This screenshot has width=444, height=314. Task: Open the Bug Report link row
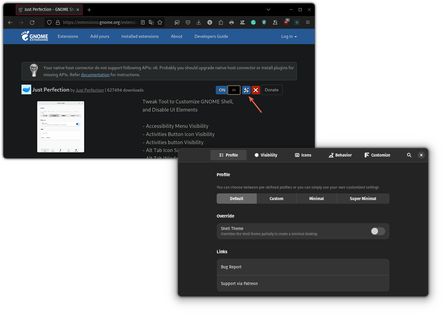click(x=303, y=267)
